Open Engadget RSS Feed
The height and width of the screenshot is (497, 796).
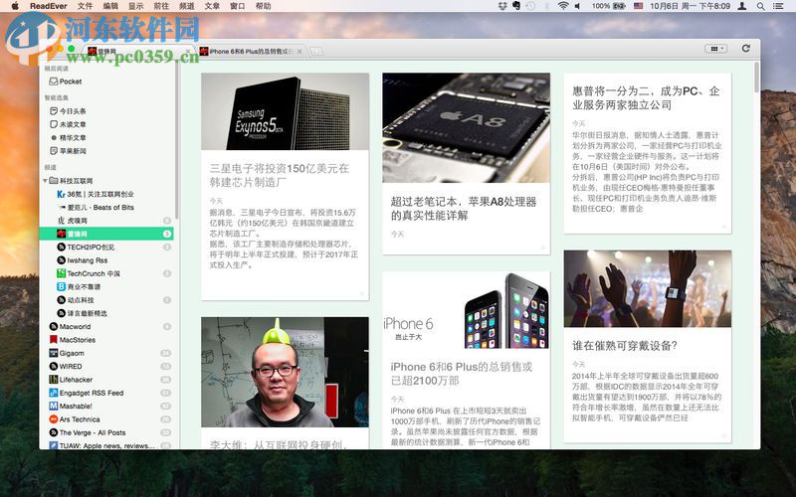(87, 393)
